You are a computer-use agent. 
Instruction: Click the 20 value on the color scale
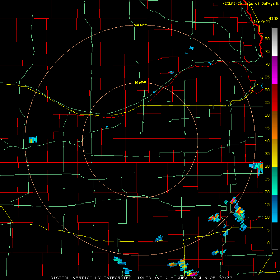coord(267,192)
